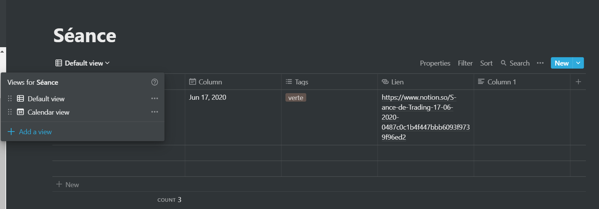Open options for Calendar view entry

point(155,112)
